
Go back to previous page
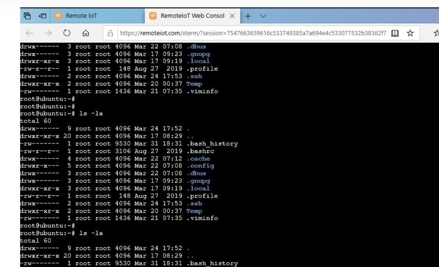(x=29, y=33)
